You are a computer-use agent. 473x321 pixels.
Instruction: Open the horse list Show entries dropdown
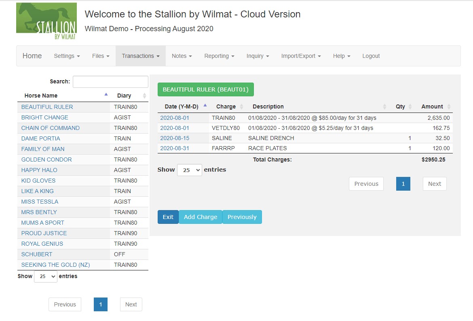(x=45, y=276)
